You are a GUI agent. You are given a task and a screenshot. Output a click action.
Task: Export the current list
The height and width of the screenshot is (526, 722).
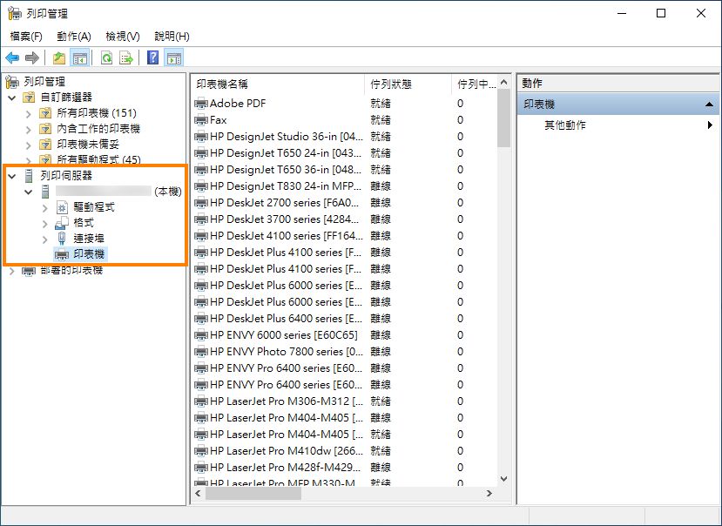tap(126, 57)
